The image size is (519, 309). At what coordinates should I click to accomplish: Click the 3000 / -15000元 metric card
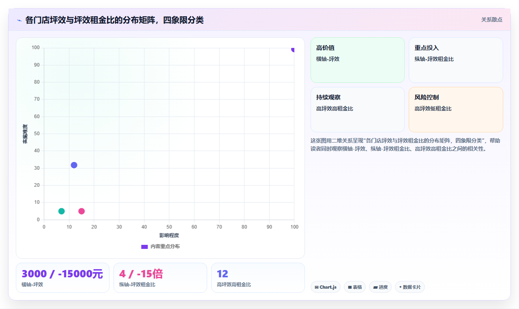pos(62,278)
